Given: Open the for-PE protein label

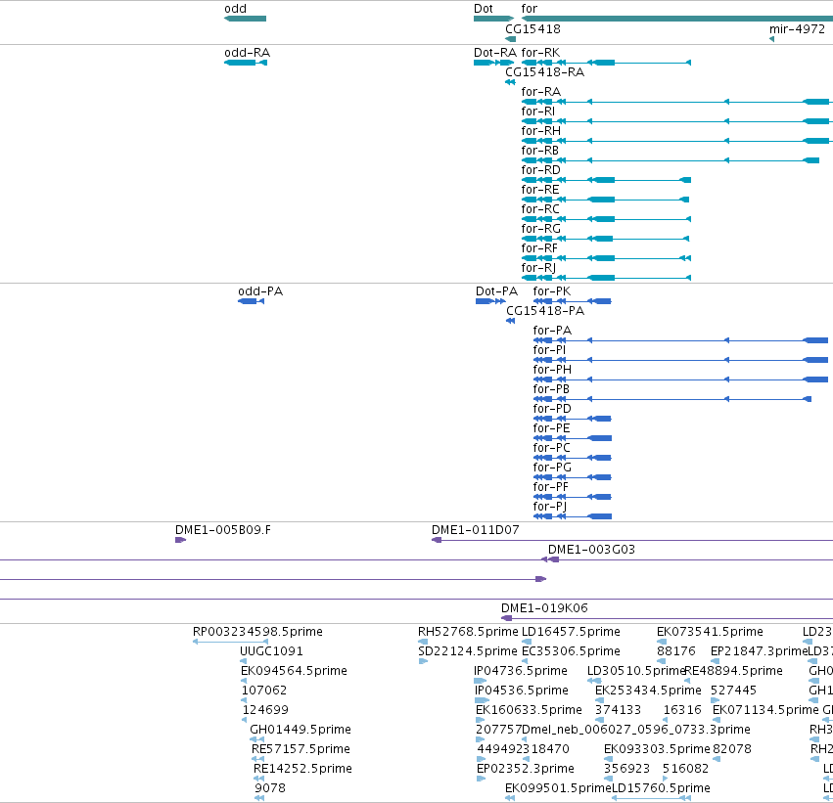Looking at the screenshot, I should 552,428.
